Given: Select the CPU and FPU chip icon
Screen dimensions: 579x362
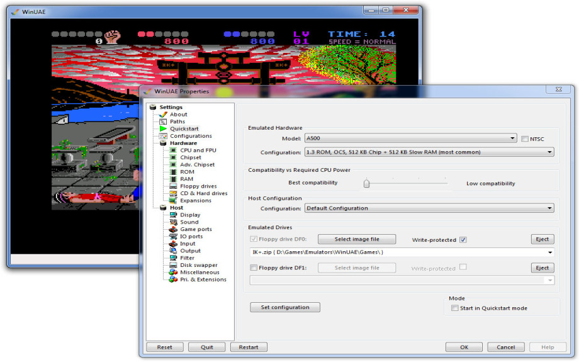Looking at the screenshot, I should [x=174, y=150].
